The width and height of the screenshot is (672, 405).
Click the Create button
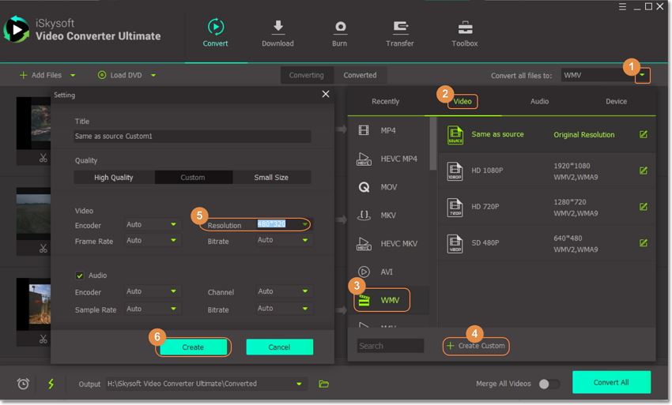pos(193,347)
